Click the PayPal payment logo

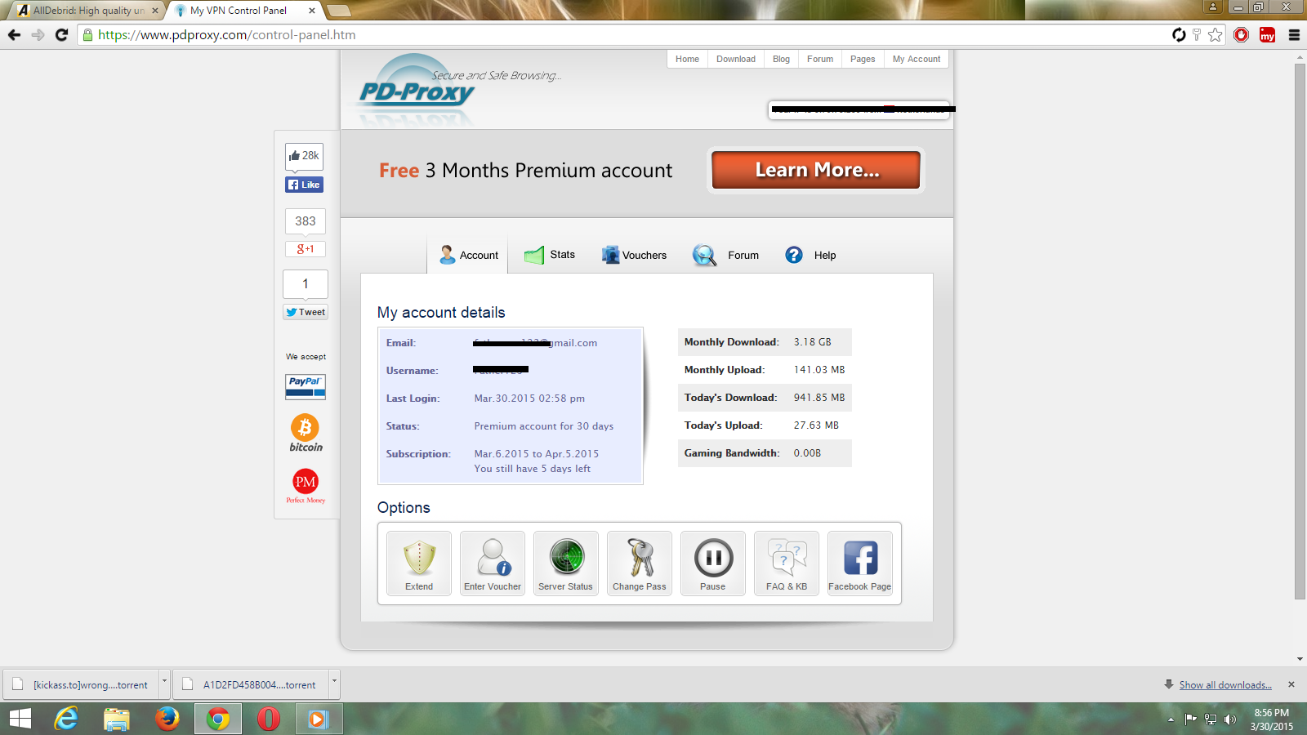pyautogui.click(x=306, y=386)
